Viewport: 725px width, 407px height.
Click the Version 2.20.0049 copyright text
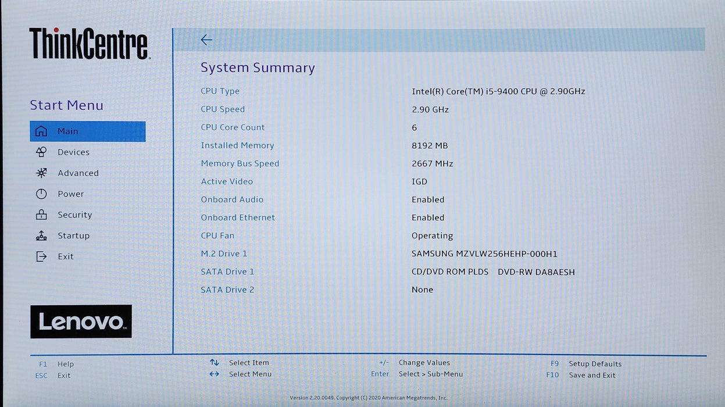[369, 398]
